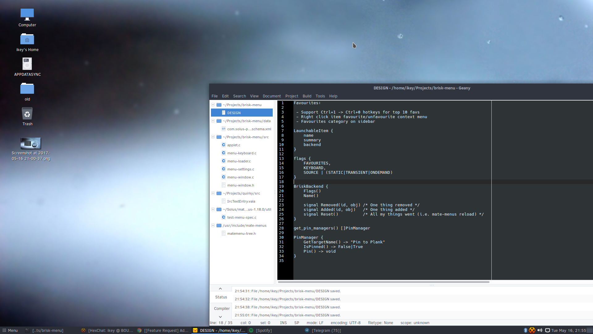Collapse the ~/Projects/brisk-menu/src tree folder
Image resolution: width=593 pixels, height=334 pixels.
tap(213, 137)
